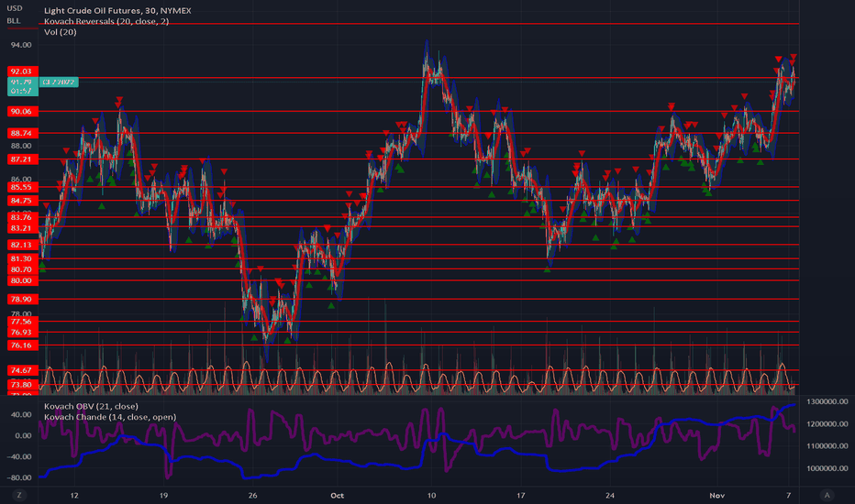Click the 90.06 red price level label
This screenshot has height=504, width=855.
21,111
